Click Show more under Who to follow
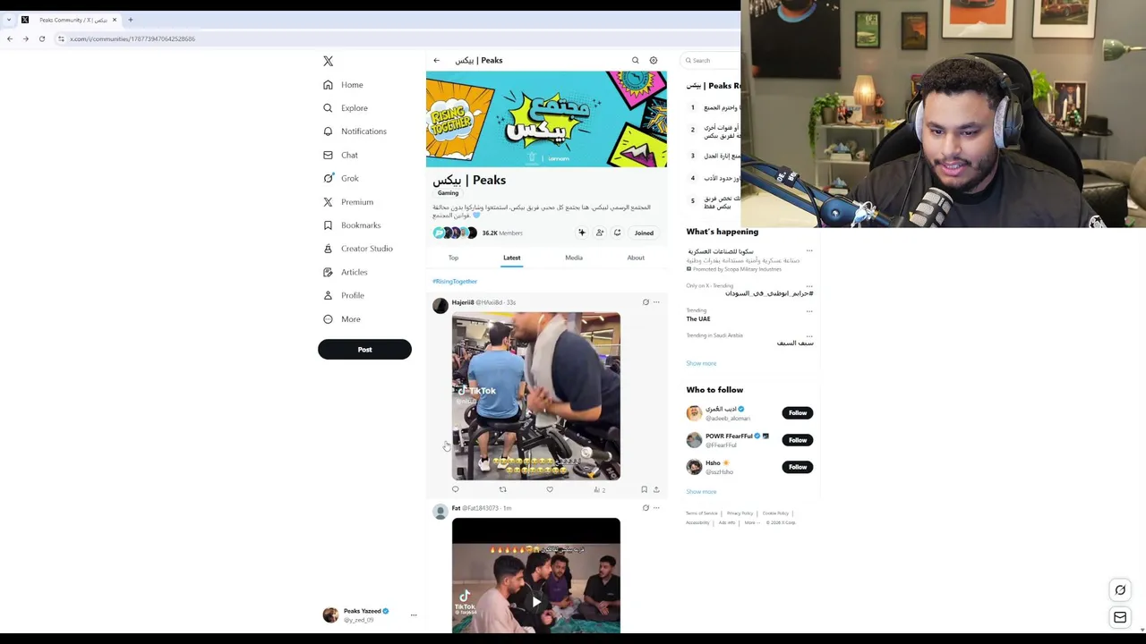The image size is (1146, 644). click(701, 492)
